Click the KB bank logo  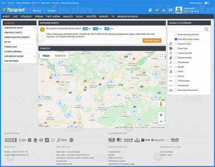[146, 140]
